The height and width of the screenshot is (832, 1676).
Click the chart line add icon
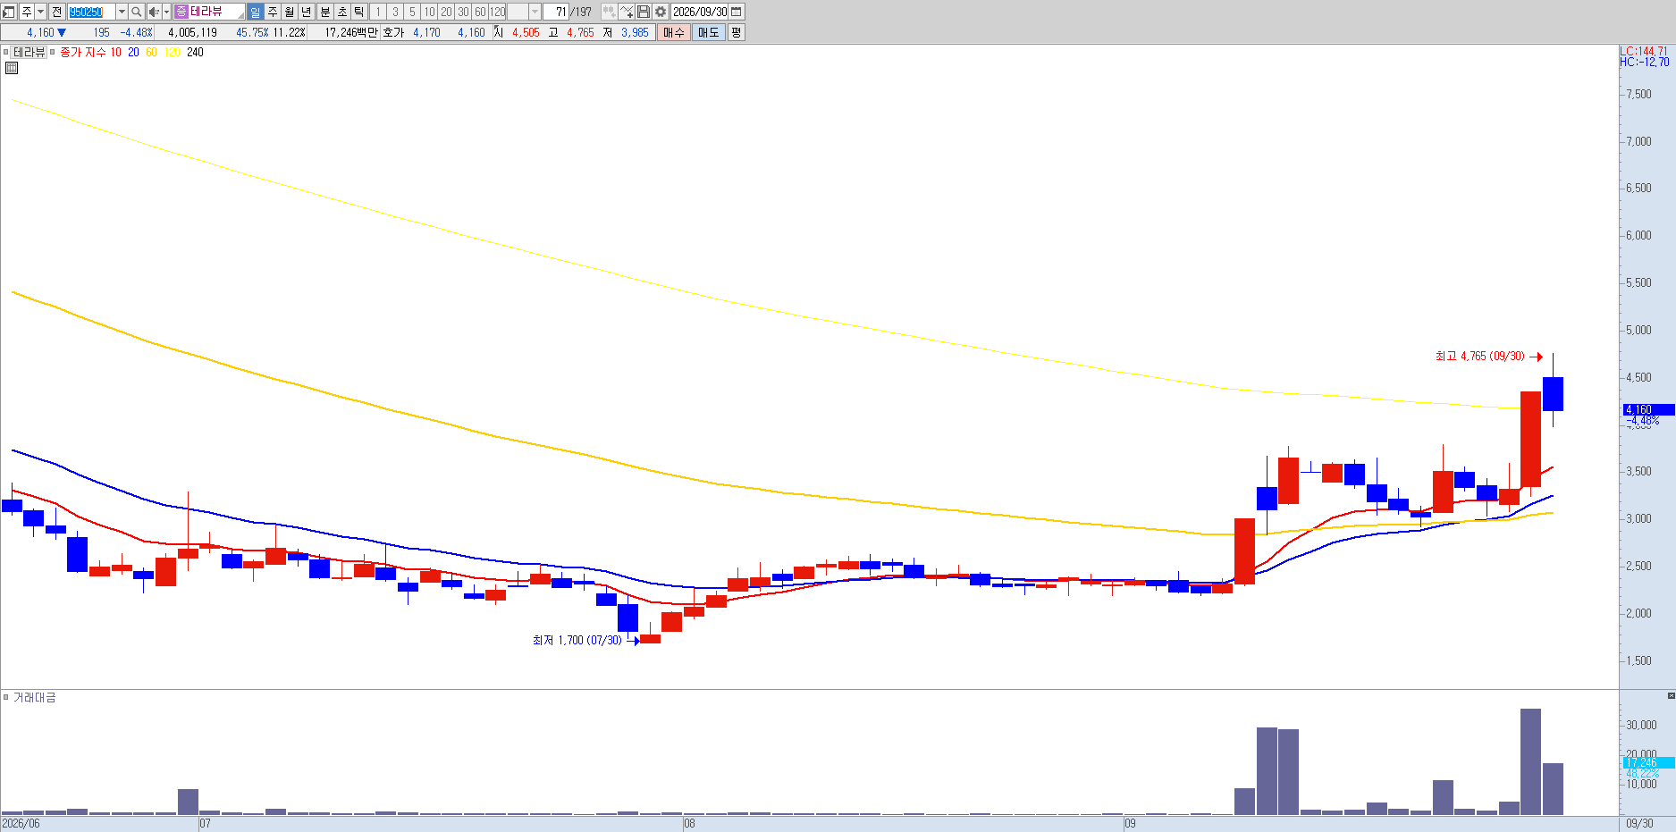[x=627, y=12]
